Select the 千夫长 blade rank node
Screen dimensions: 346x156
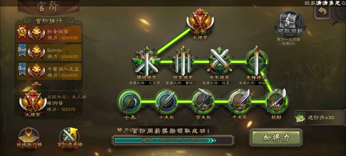click(x=240, y=101)
